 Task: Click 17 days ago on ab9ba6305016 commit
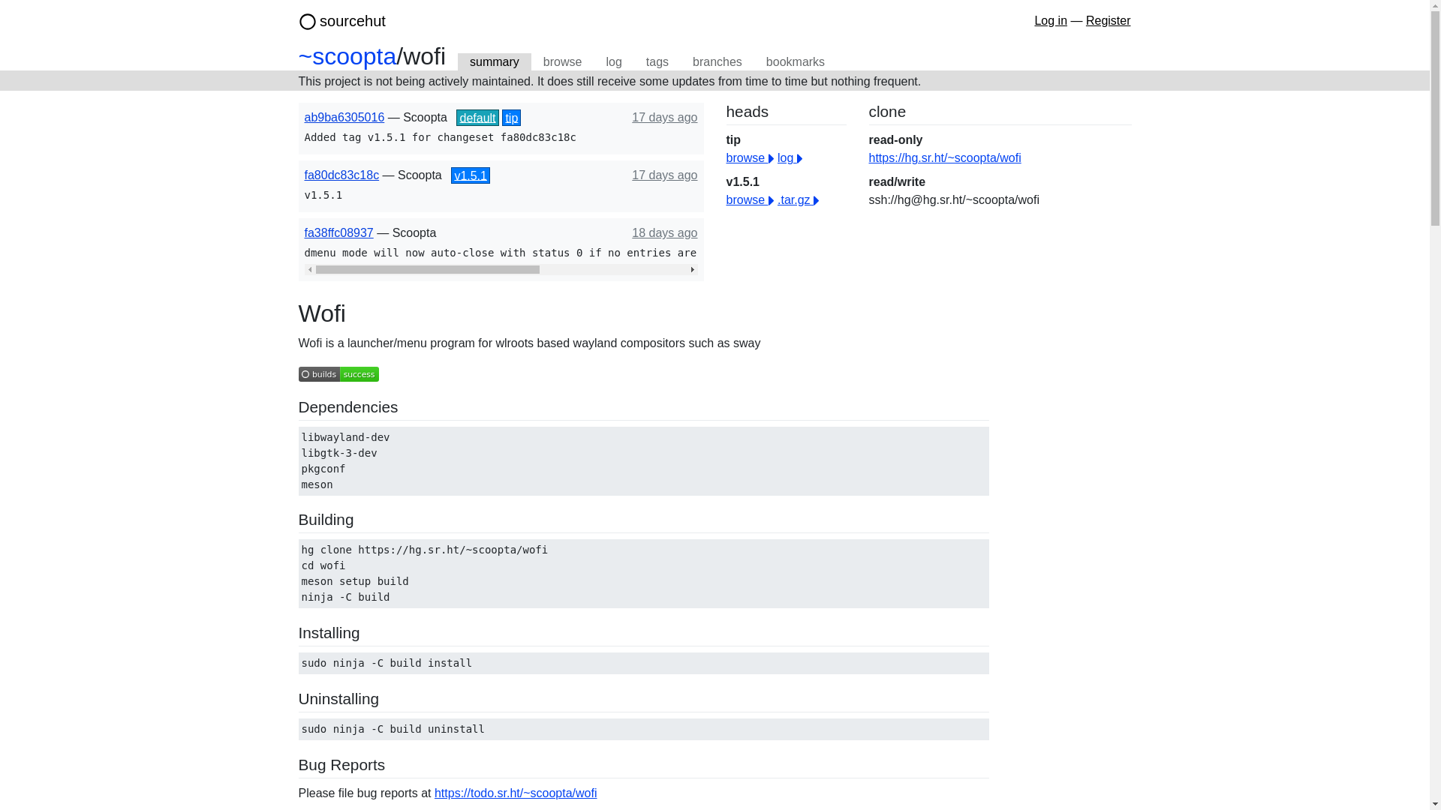click(x=664, y=118)
